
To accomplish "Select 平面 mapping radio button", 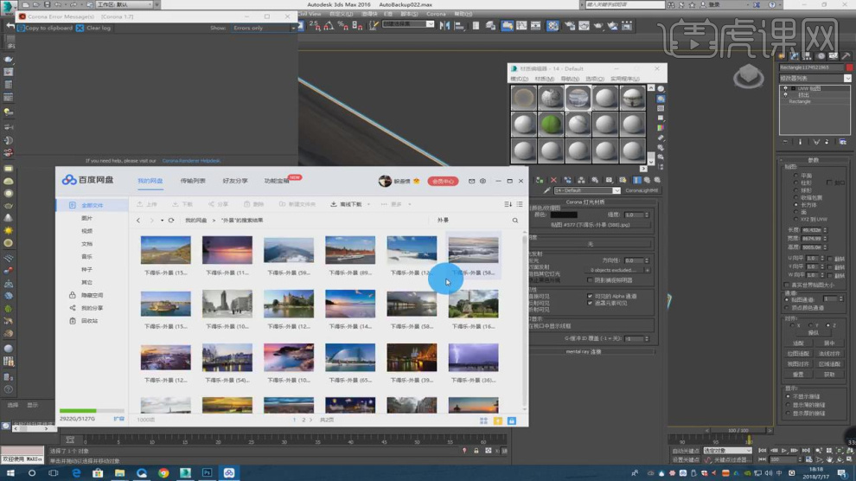I will click(x=796, y=176).
